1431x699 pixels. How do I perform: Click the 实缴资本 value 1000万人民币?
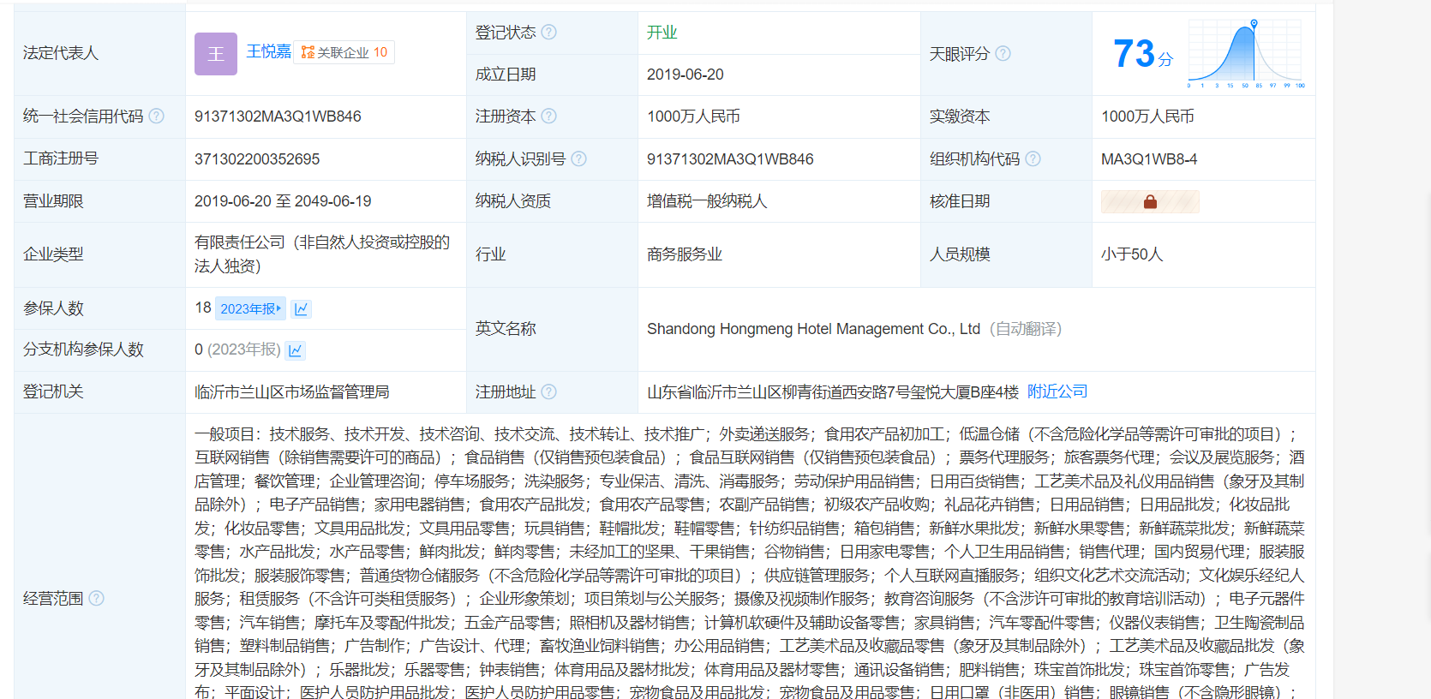tap(1147, 116)
